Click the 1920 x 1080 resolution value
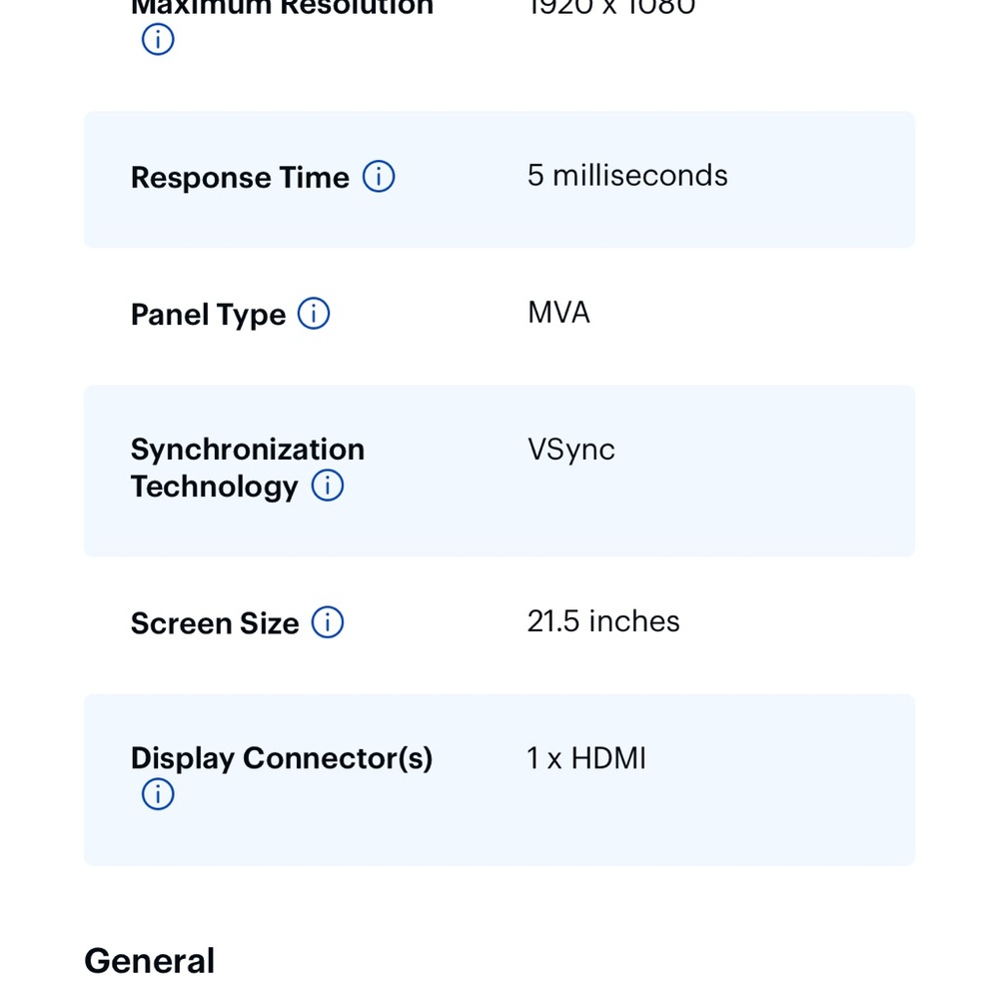999x999 pixels. (611, 8)
